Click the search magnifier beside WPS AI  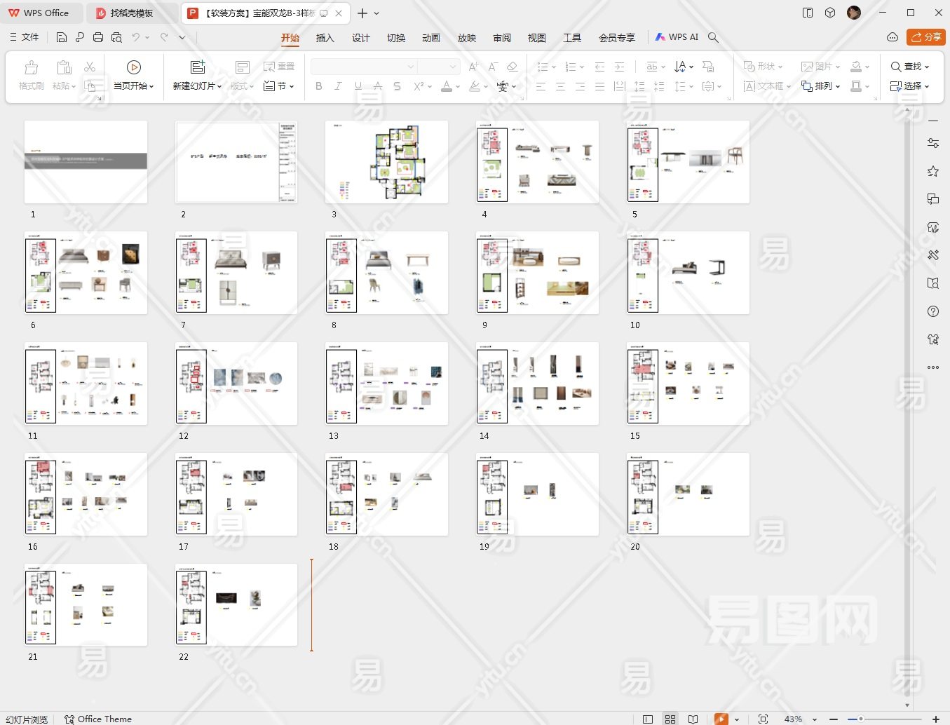[x=713, y=37]
